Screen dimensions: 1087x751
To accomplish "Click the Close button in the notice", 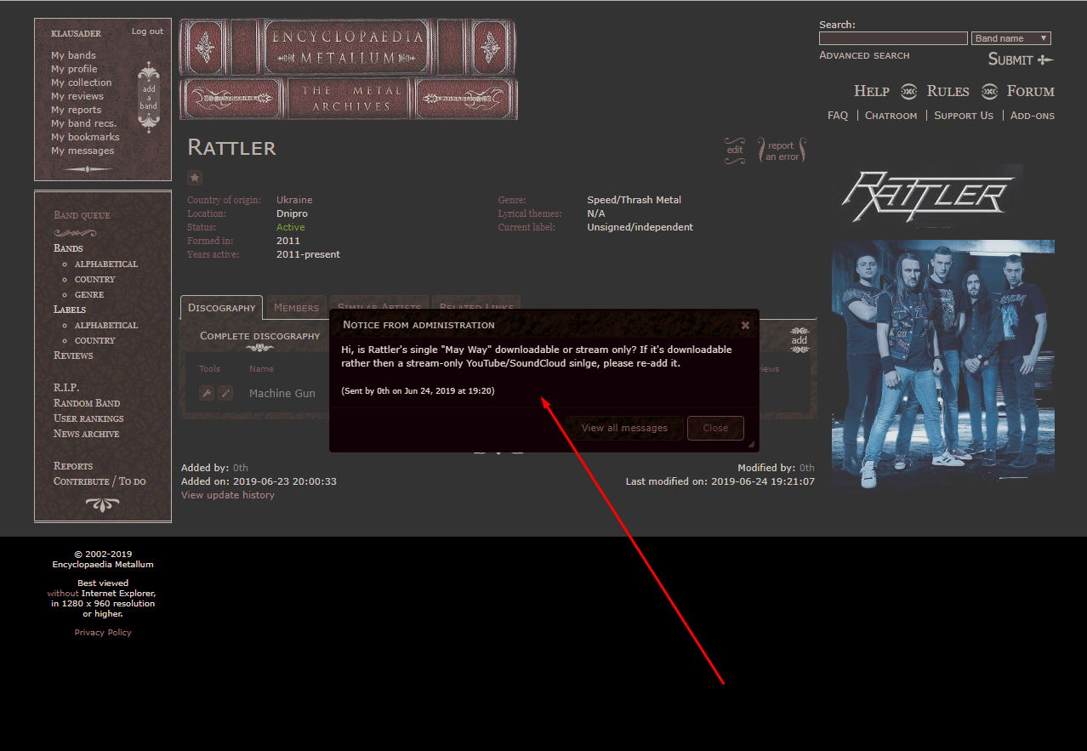I will coord(715,428).
